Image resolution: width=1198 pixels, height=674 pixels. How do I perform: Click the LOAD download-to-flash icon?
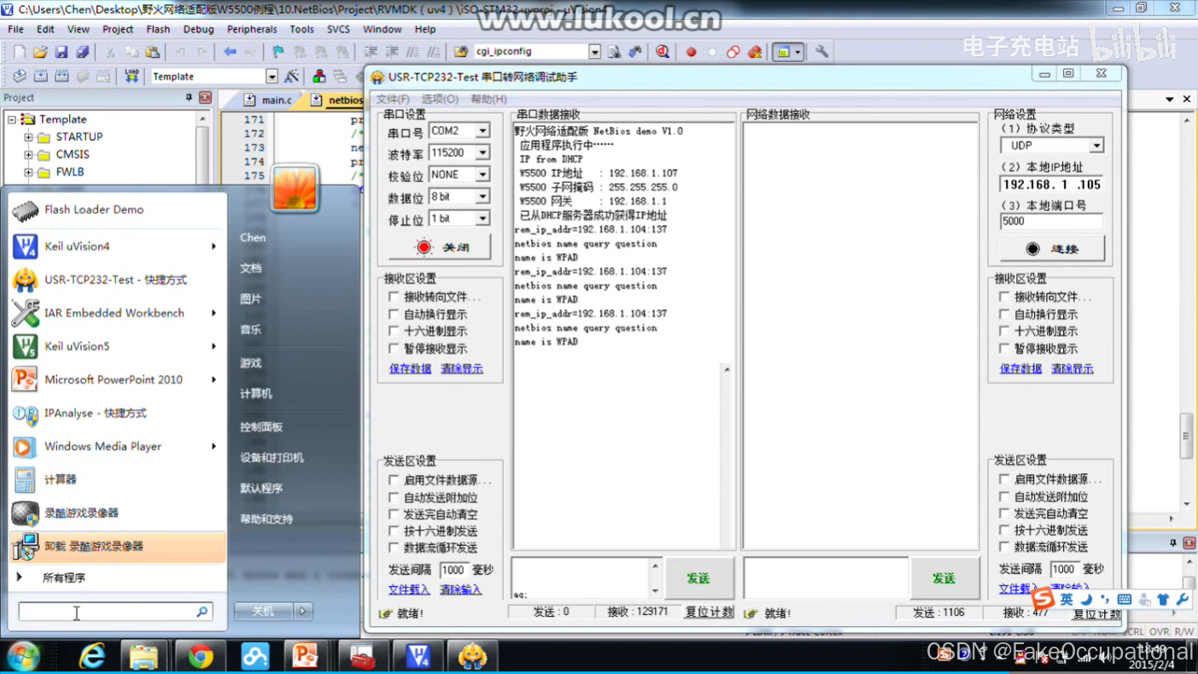(131, 75)
